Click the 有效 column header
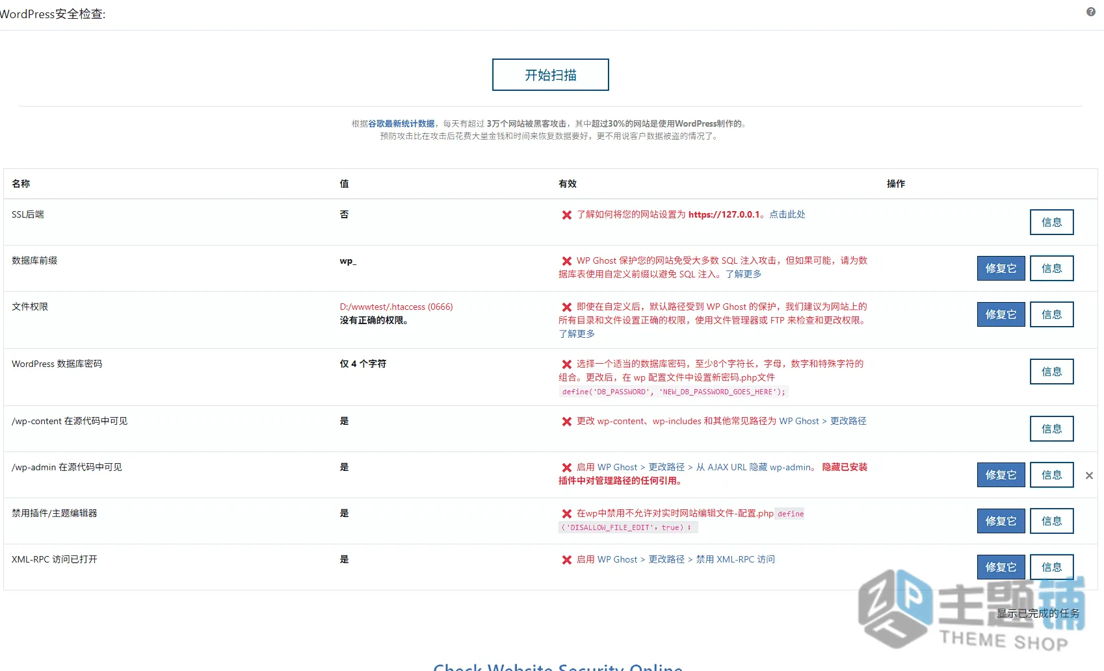The image size is (1104, 671). (x=568, y=184)
